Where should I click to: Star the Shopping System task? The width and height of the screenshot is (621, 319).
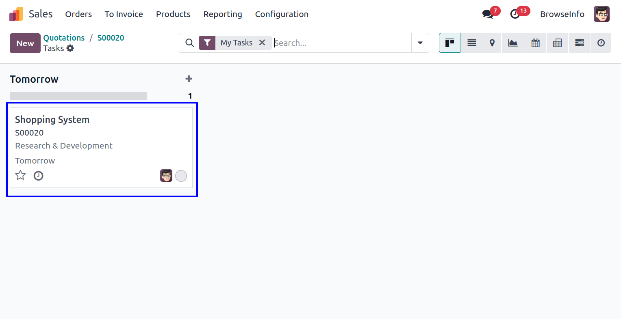(20, 175)
